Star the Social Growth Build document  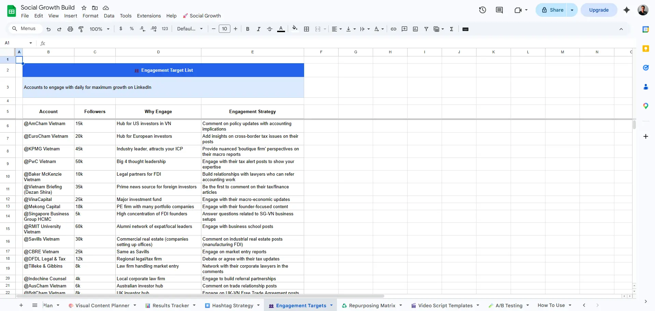click(x=84, y=8)
